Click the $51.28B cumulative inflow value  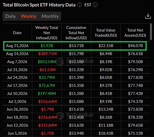76,93
